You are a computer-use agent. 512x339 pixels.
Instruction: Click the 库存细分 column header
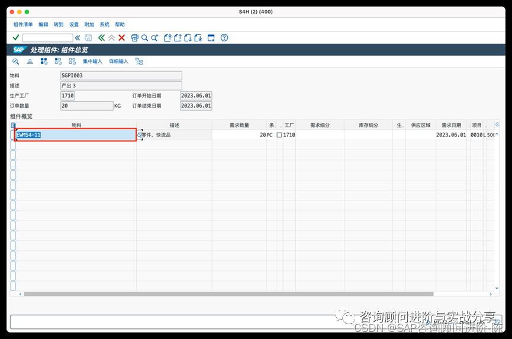(368, 125)
